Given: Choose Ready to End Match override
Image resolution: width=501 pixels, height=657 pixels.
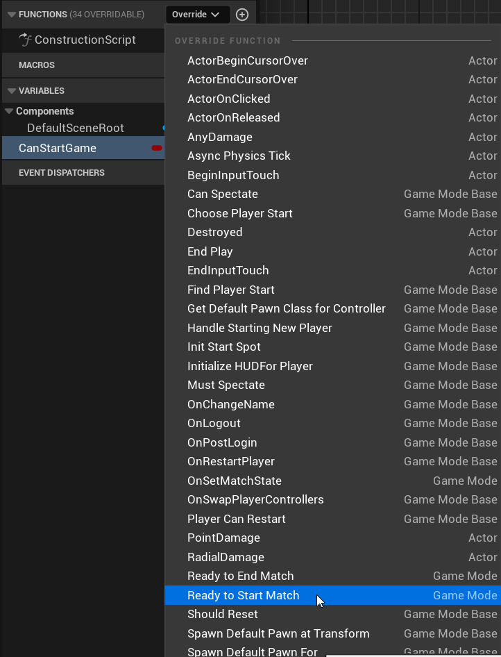Looking at the screenshot, I should click(x=240, y=576).
